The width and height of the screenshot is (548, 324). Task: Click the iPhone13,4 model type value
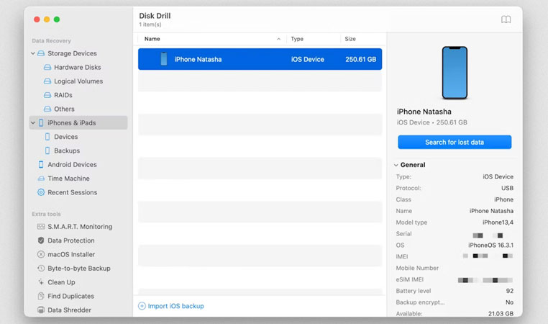tap(498, 222)
